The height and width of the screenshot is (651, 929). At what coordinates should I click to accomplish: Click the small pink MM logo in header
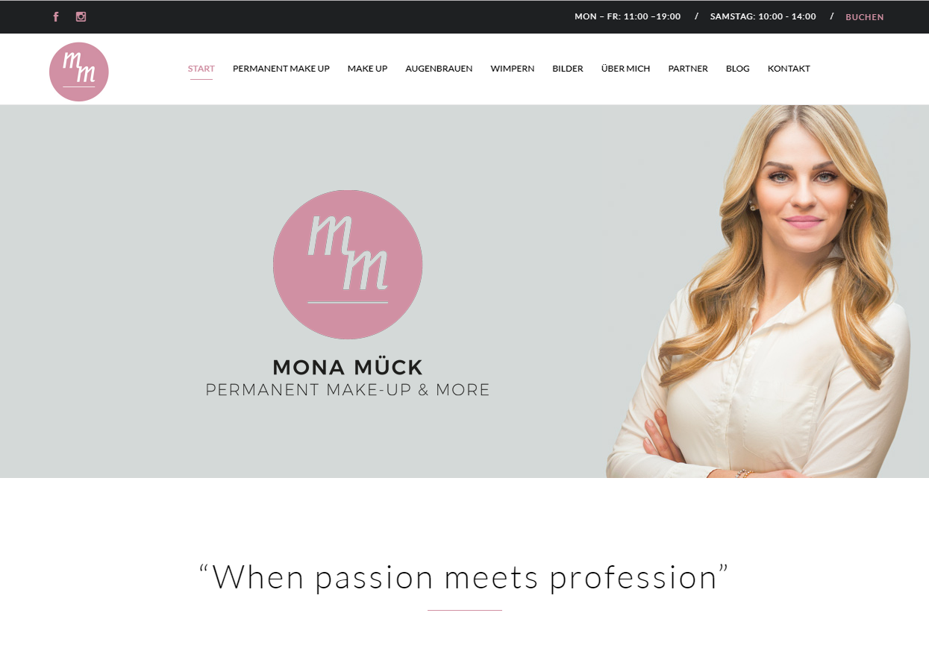79,72
